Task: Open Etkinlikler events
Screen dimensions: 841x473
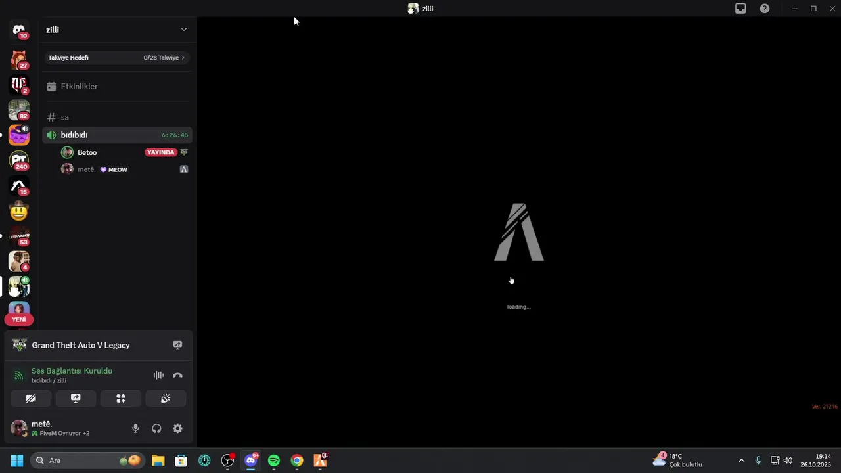Action: (x=117, y=87)
